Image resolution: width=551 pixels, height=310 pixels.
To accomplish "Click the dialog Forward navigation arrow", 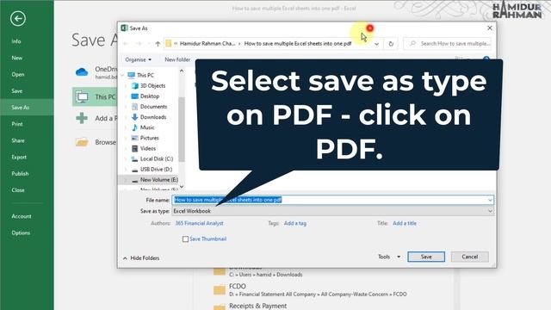I will pyautogui.click(x=139, y=44).
